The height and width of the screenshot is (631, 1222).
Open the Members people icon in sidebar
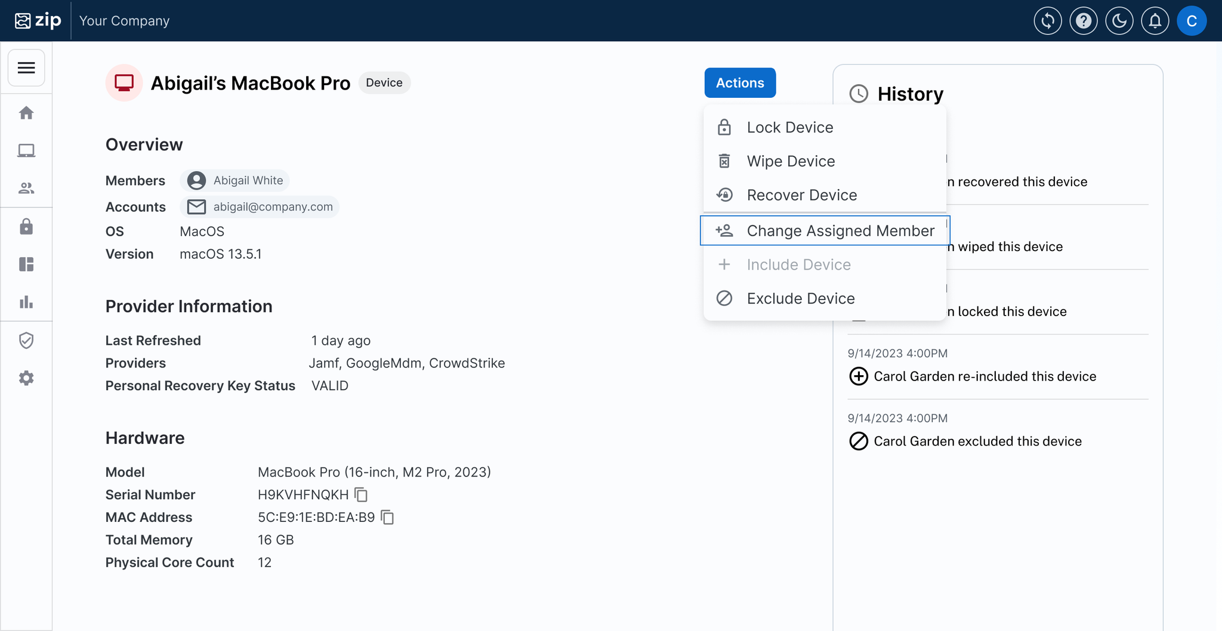point(26,188)
